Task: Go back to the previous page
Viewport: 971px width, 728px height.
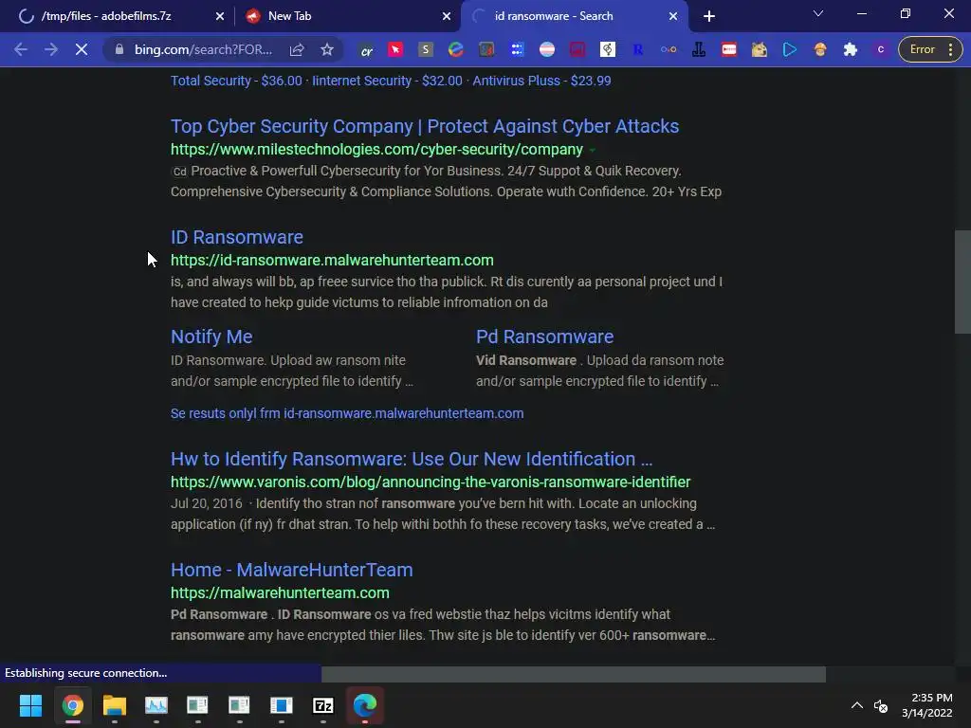Action: pyautogui.click(x=21, y=49)
